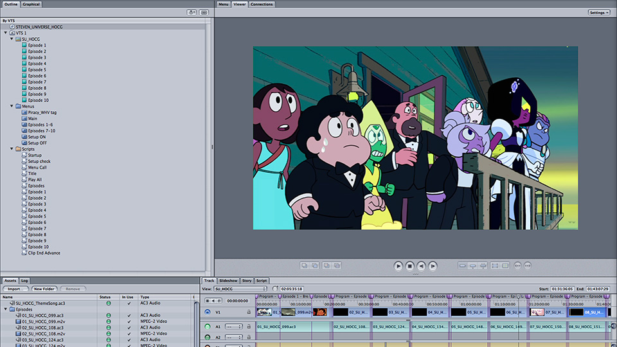Click right double-arrow round icon below viewer
The width and height of the screenshot is (617, 347).
(528, 265)
